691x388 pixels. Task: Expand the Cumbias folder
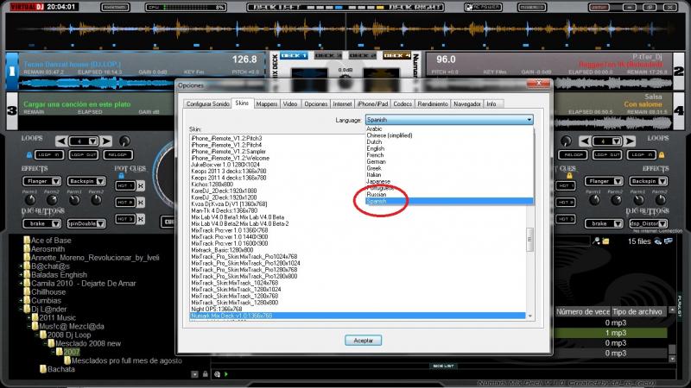21,301
